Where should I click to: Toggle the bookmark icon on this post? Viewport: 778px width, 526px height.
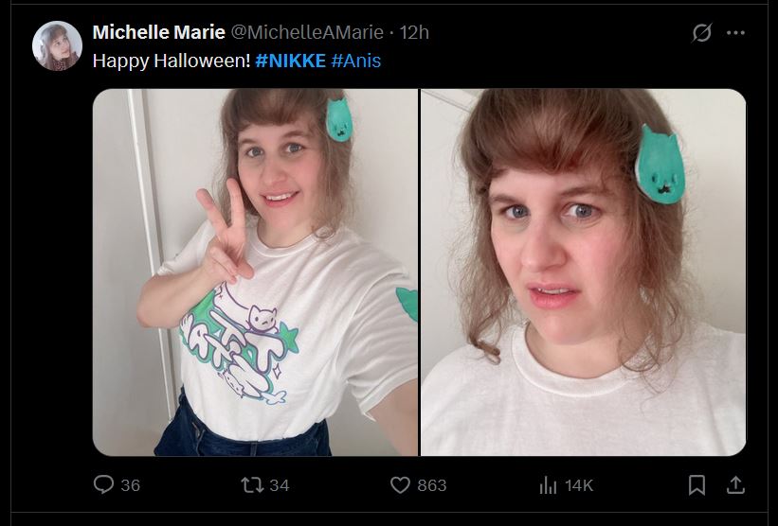[697, 485]
